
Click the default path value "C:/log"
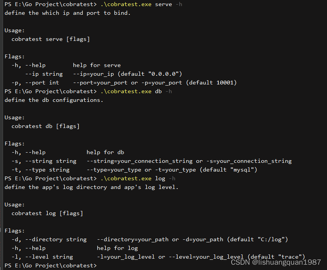[x=273, y=239]
